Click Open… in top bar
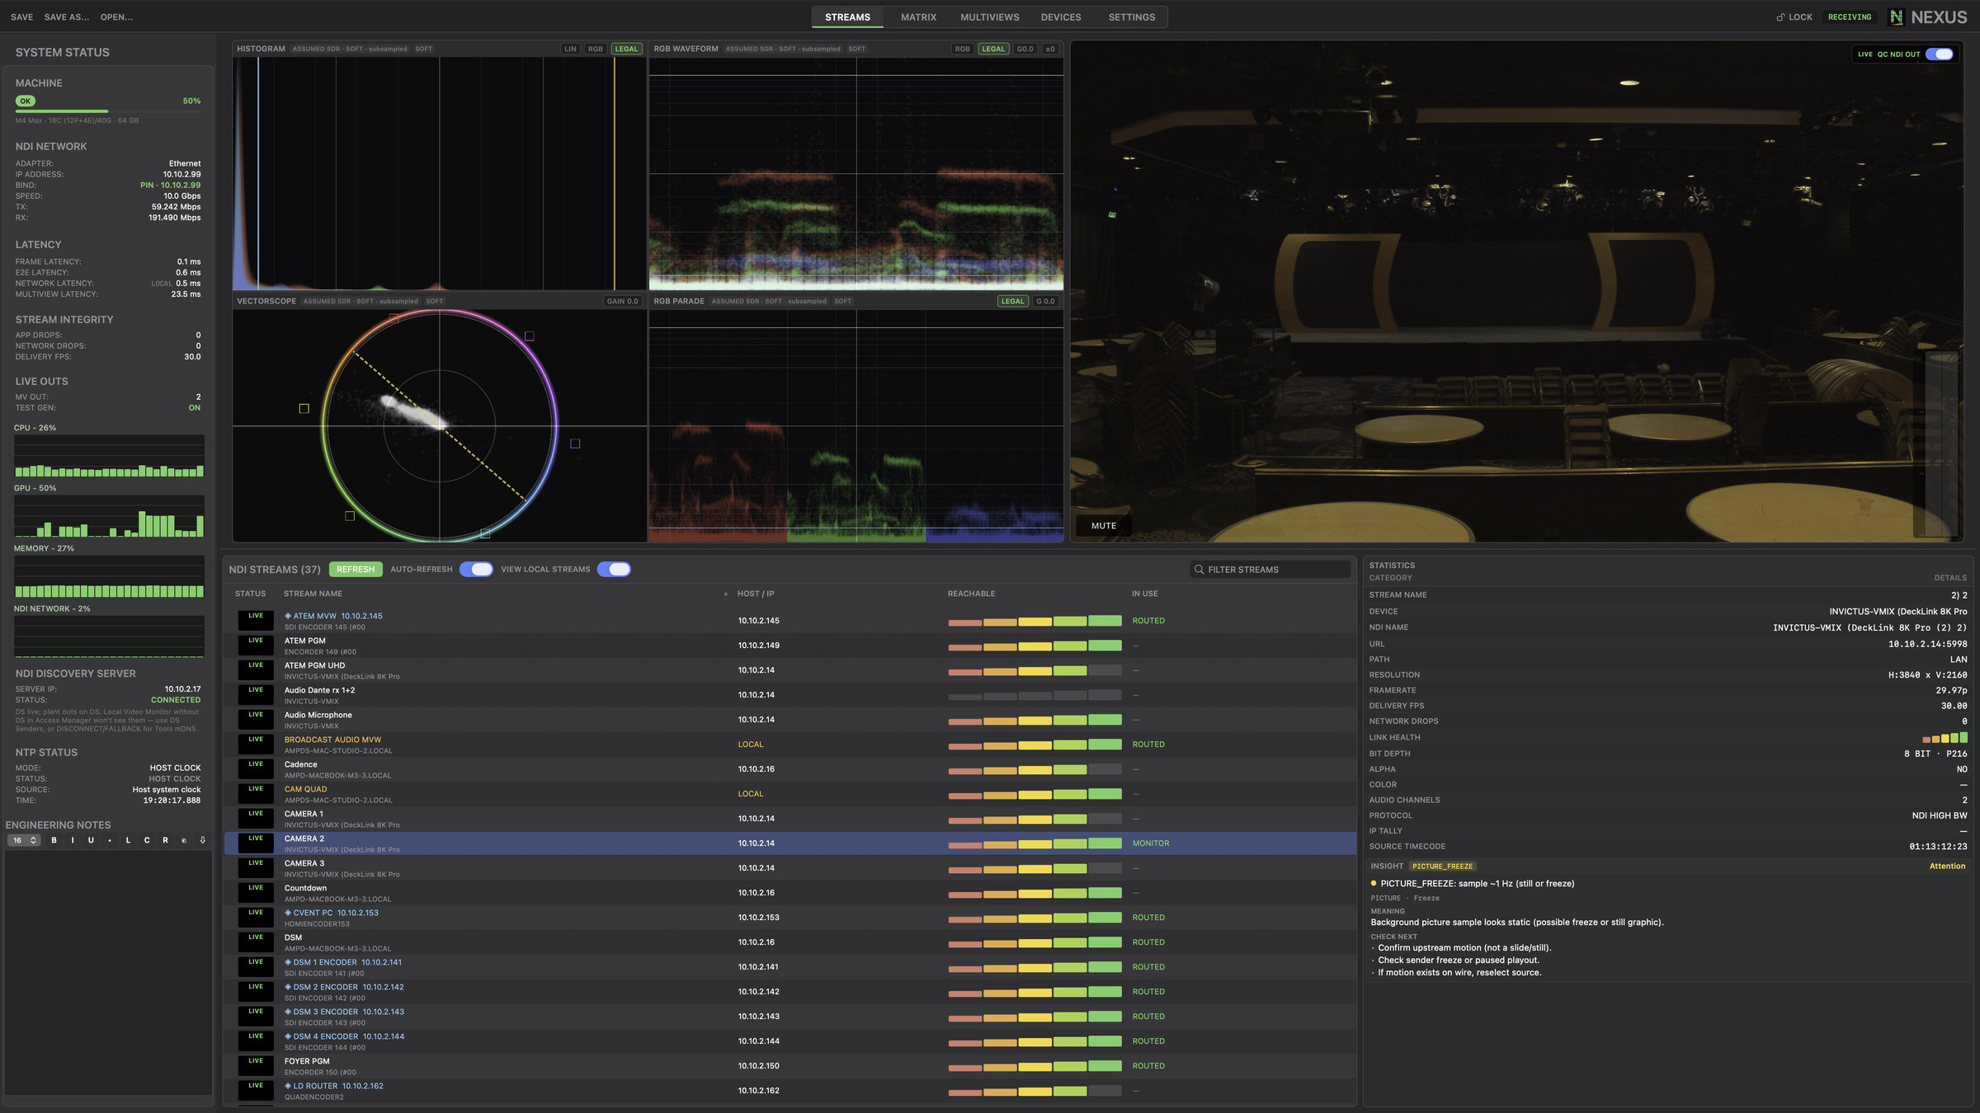Viewport: 1980px width, 1113px height. point(116,17)
